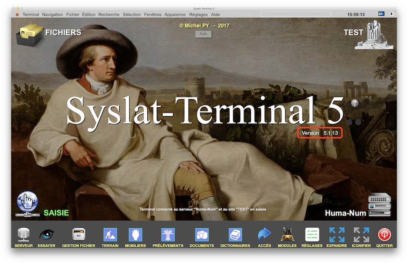Open the Fichier menu
Screen dimensions: 408x264
click(x=73, y=15)
